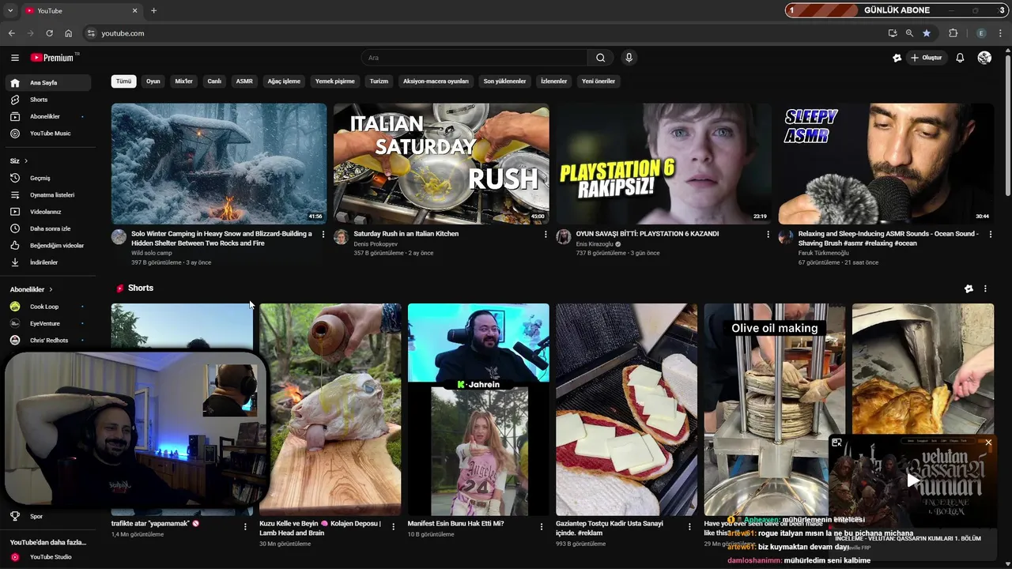1012x569 pixels.
Task: Click the Oluştur create button
Action: 927,58
